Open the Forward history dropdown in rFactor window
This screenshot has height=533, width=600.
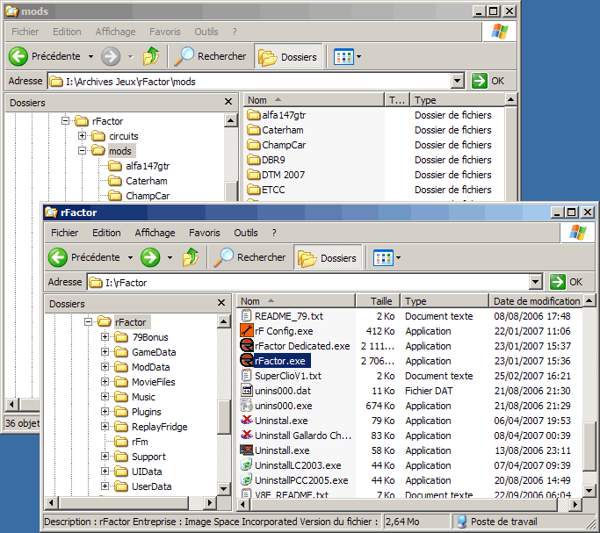point(170,257)
